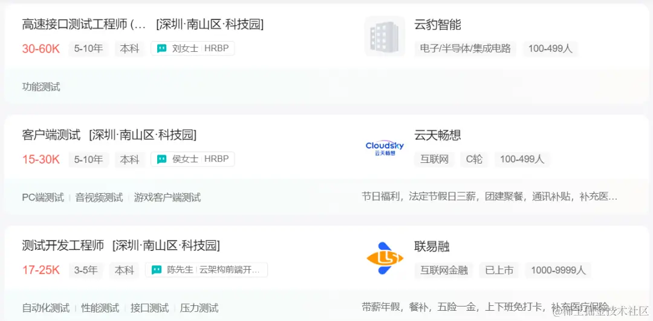Screen dimensions: 653x321
Task: Click the 本科 tag on 测试开发工程师 card
Action: [124, 270]
